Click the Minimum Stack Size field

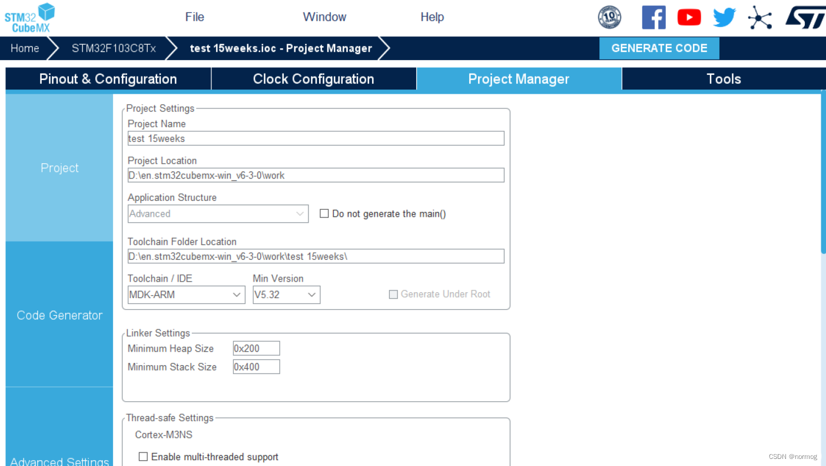[x=256, y=366]
